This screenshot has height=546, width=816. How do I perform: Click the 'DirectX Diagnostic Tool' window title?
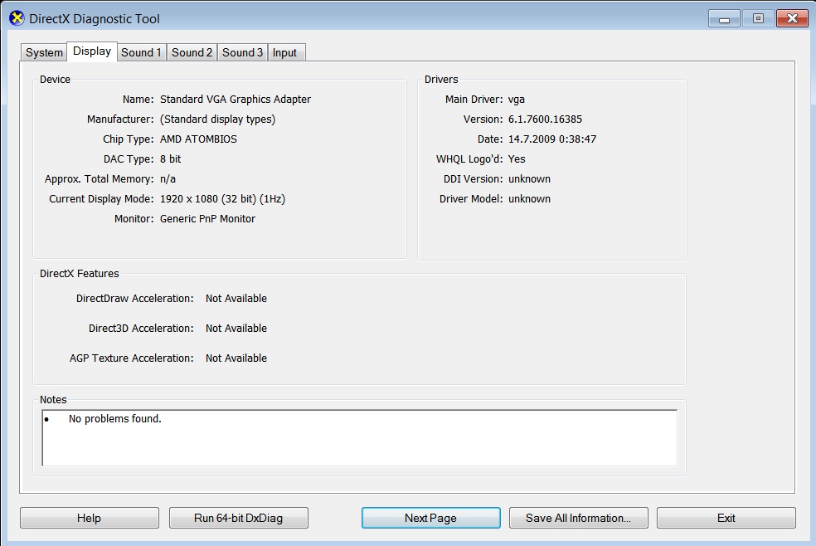95,19
